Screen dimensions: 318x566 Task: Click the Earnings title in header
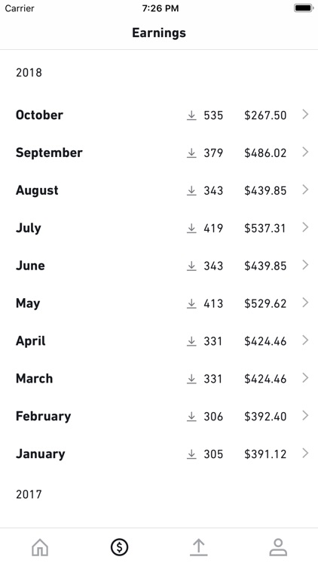coord(159,33)
